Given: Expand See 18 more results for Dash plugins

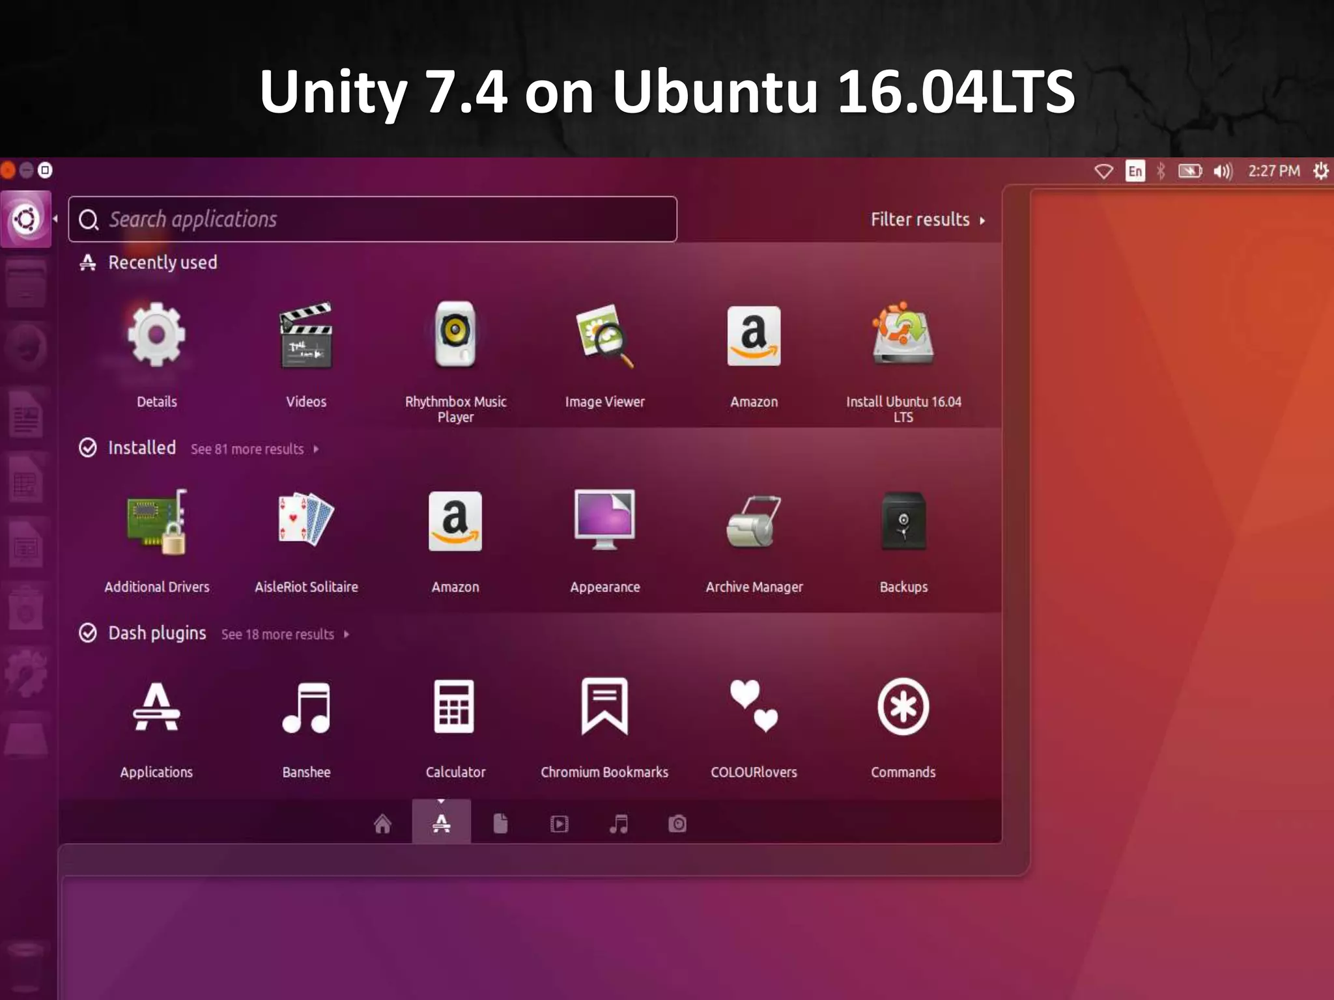Looking at the screenshot, I should [x=285, y=634].
